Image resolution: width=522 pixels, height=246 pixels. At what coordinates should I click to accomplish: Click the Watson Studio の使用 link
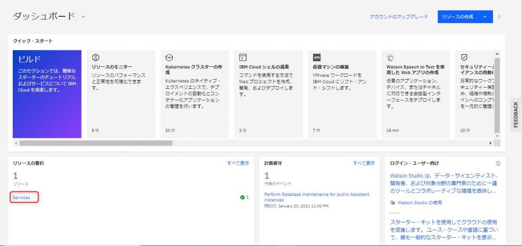coord(420,203)
